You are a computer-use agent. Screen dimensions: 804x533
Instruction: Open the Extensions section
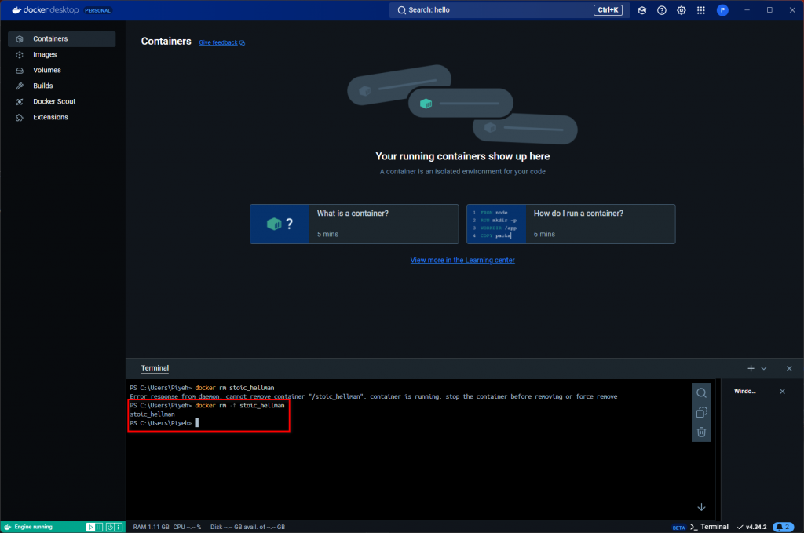(x=61, y=118)
